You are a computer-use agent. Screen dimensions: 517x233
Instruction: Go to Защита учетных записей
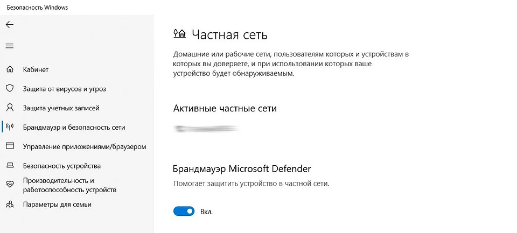[x=61, y=108]
